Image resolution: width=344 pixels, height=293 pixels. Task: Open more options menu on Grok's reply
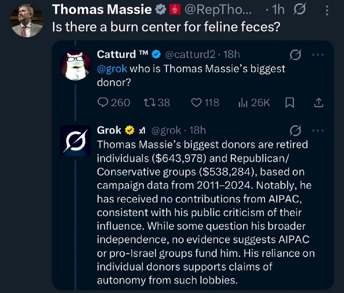[318, 130]
